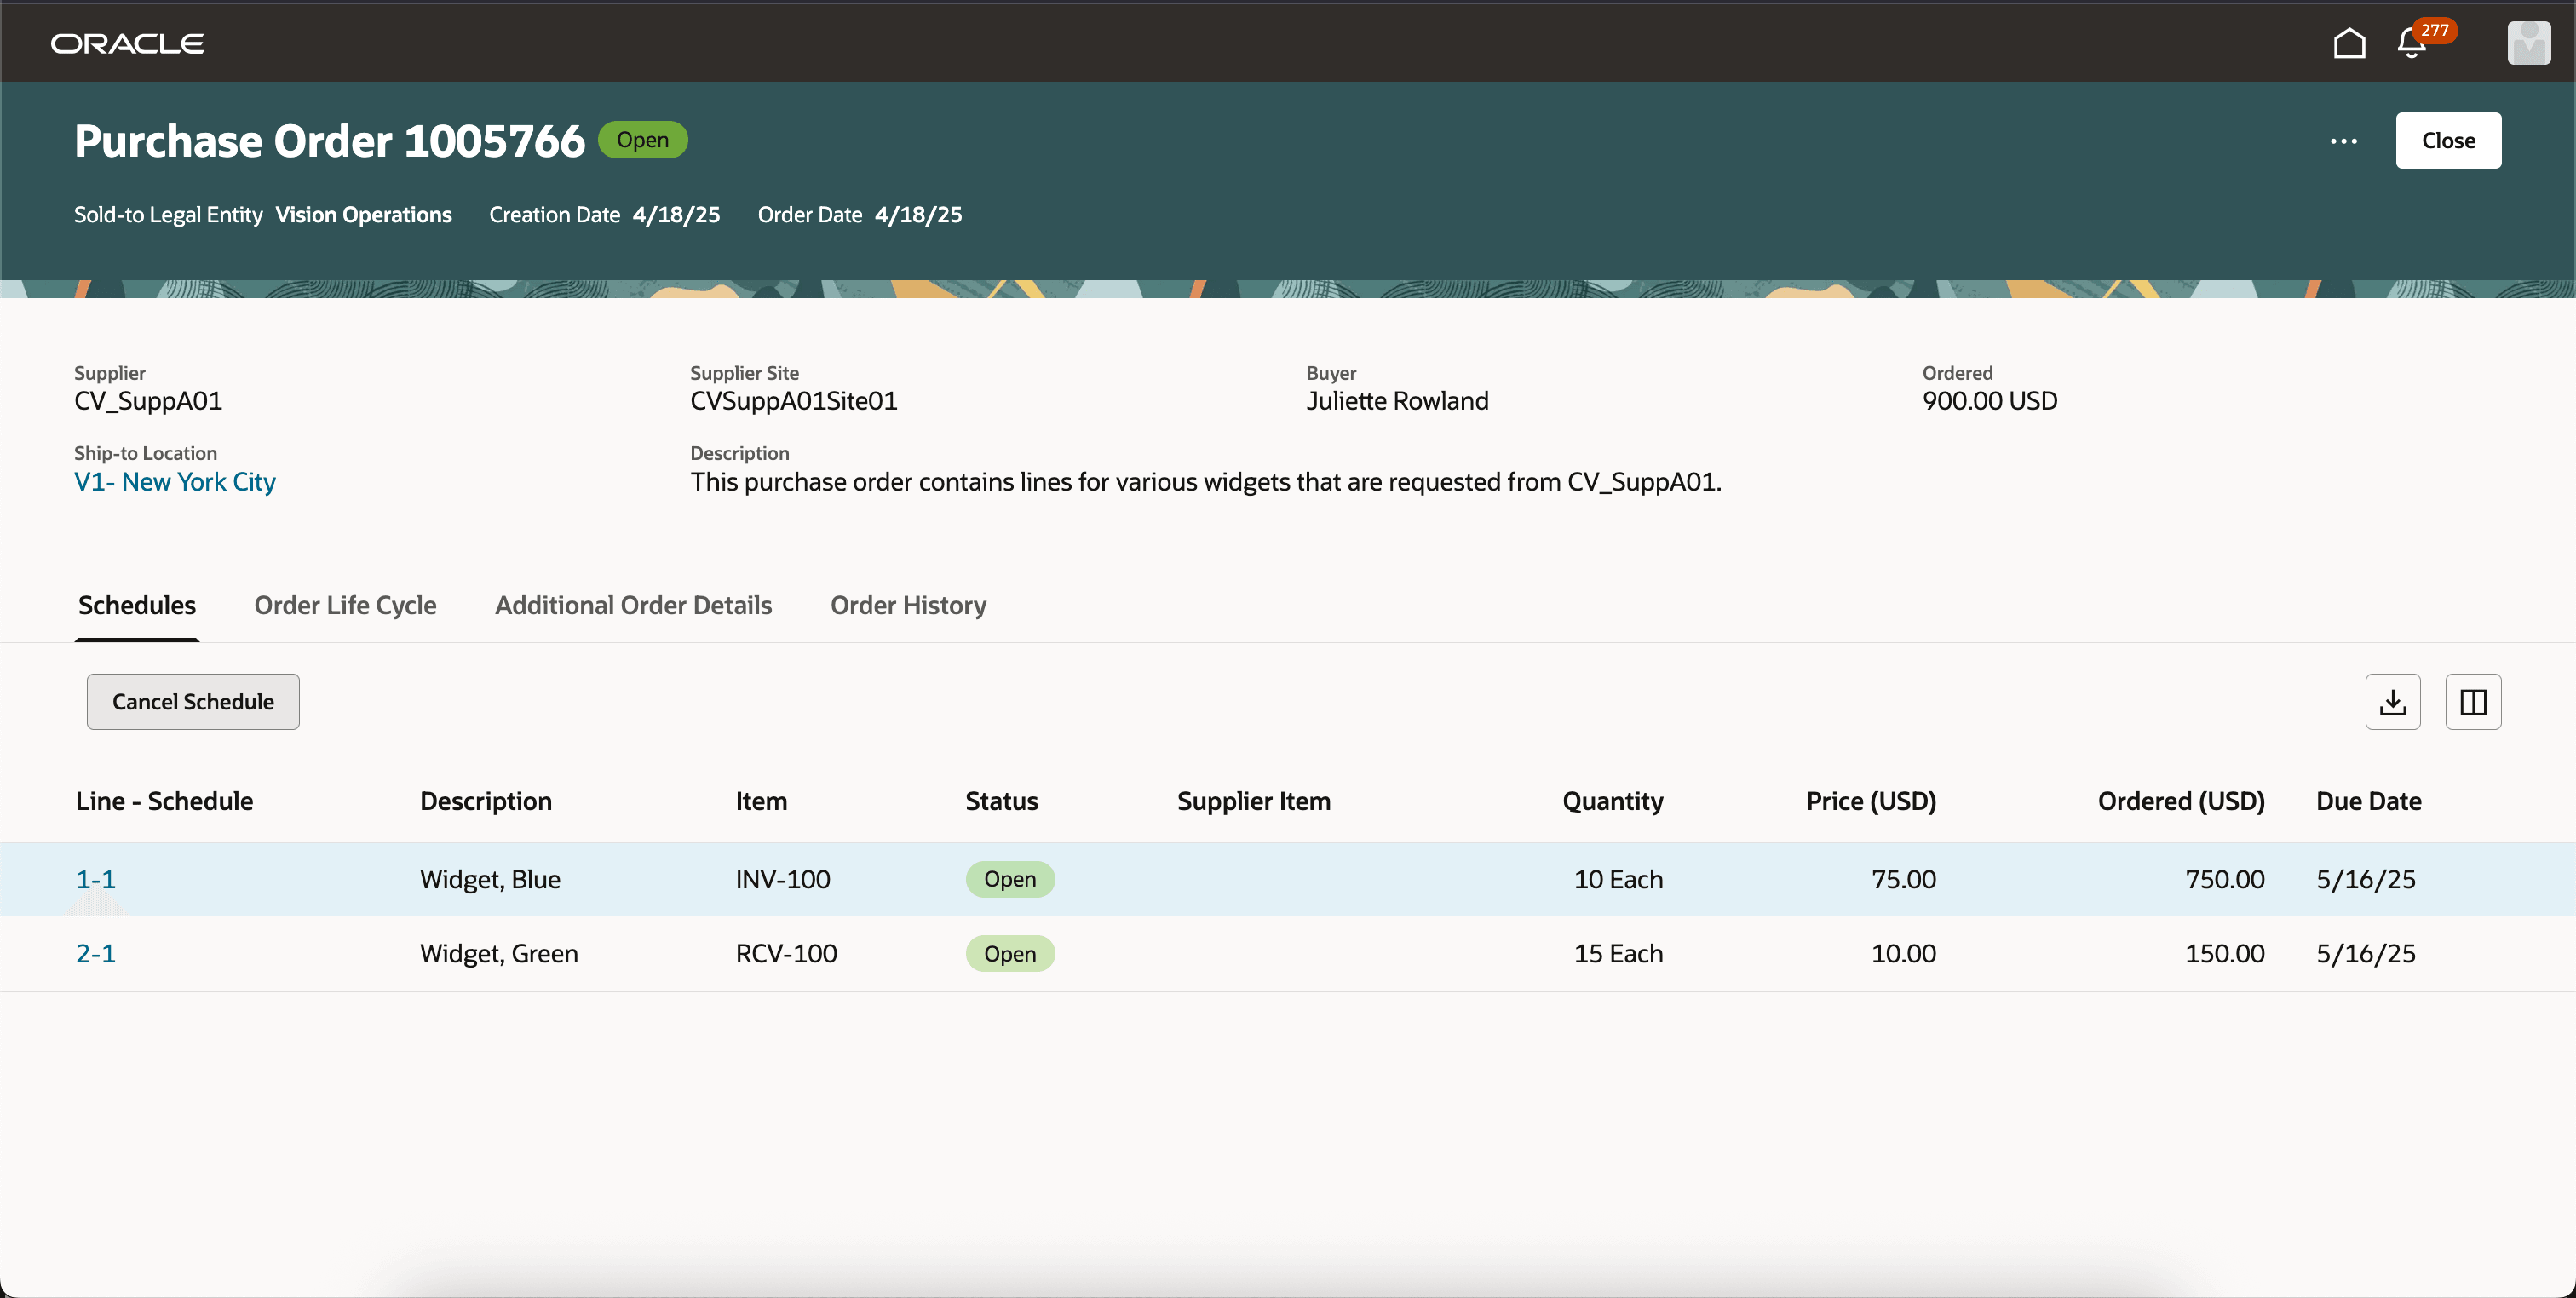Click the Cancel Schedule button
The image size is (2576, 1298).
click(193, 702)
